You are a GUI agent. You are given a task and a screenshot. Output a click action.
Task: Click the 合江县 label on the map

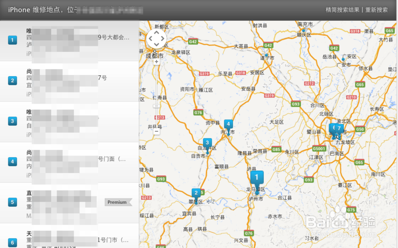(x=285, y=198)
